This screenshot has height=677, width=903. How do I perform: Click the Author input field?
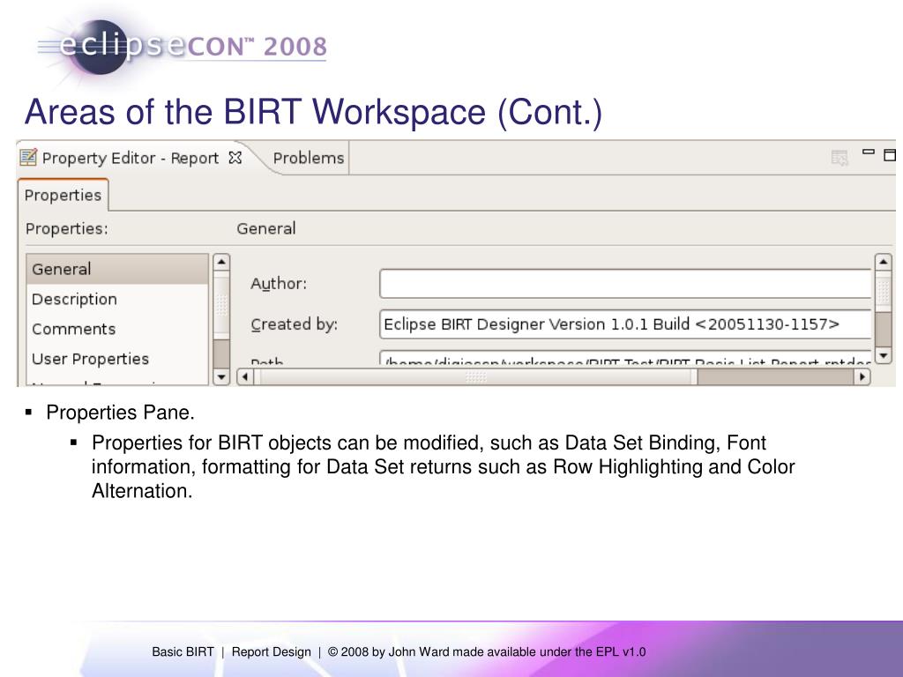[625, 283]
